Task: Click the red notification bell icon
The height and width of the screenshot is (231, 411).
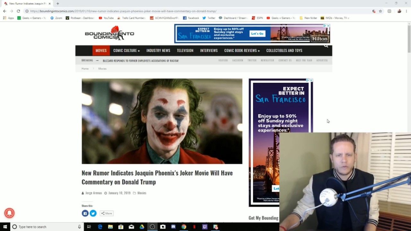Action: pyautogui.click(x=9, y=213)
